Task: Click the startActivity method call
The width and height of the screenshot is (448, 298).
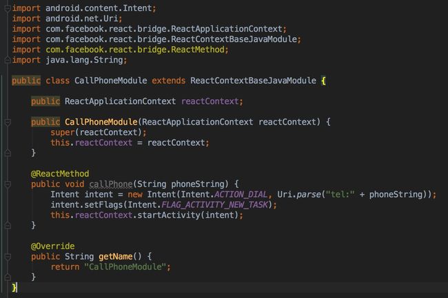Action: coord(169,215)
